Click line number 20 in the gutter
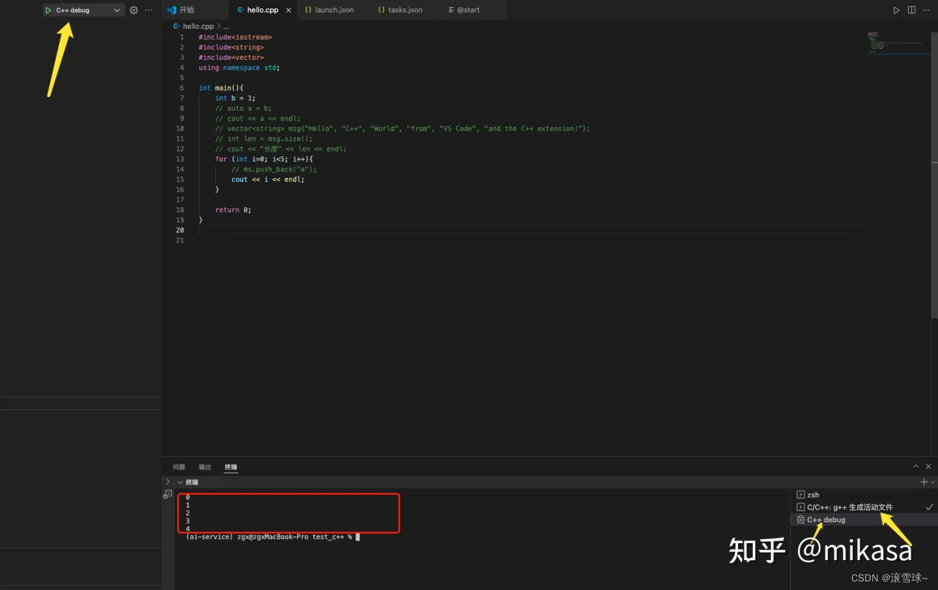The width and height of the screenshot is (938, 590). point(180,231)
